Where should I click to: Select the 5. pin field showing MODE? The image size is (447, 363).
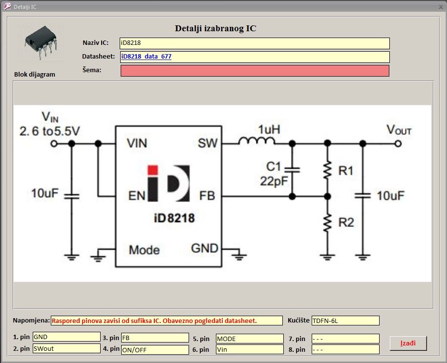point(249,339)
